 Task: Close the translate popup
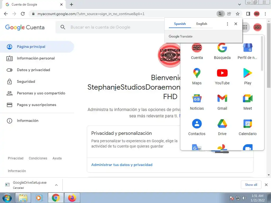click(x=236, y=24)
